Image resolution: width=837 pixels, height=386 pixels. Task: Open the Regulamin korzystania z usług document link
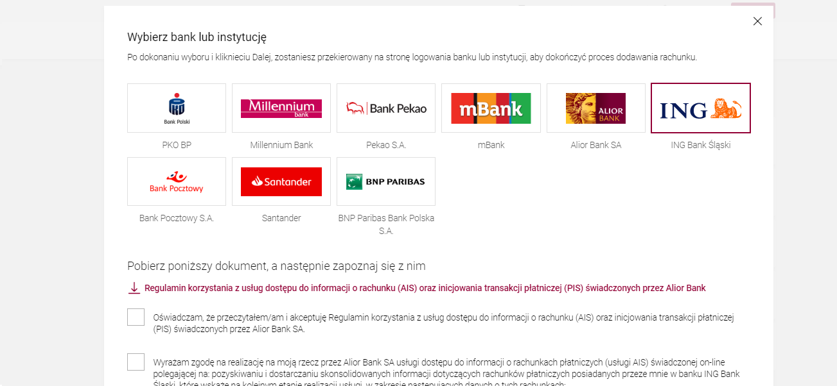(x=425, y=289)
